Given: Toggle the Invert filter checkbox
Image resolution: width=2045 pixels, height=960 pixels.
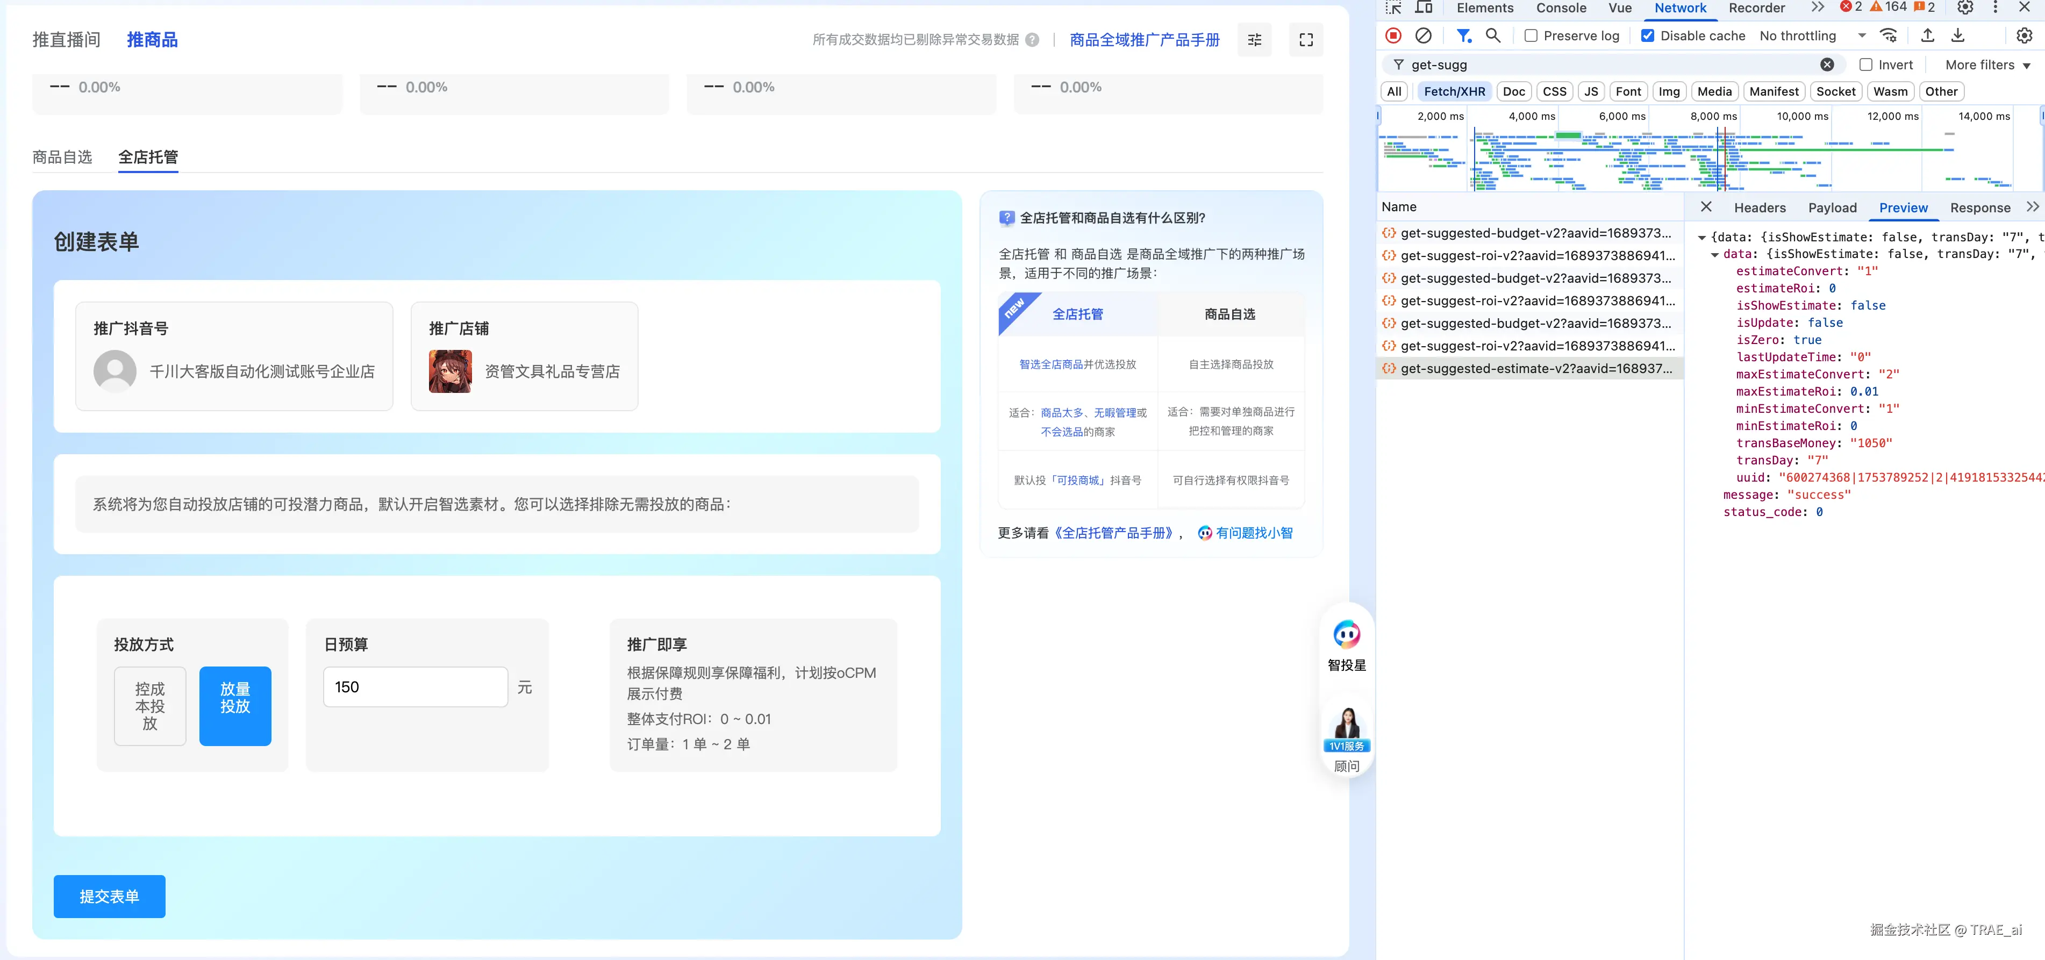Looking at the screenshot, I should (1865, 65).
